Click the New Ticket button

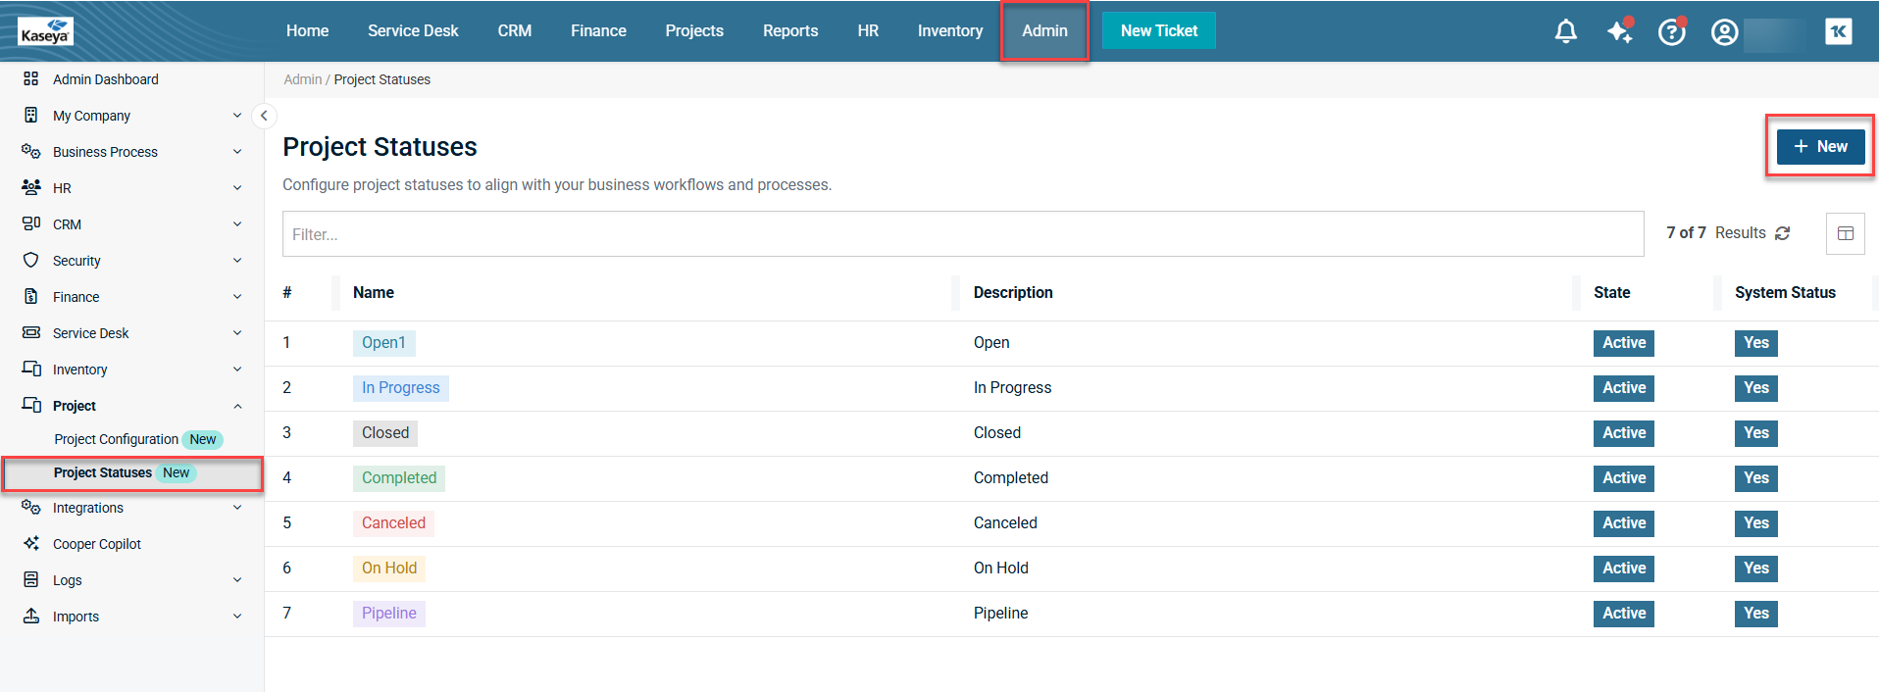tap(1158, 31)
